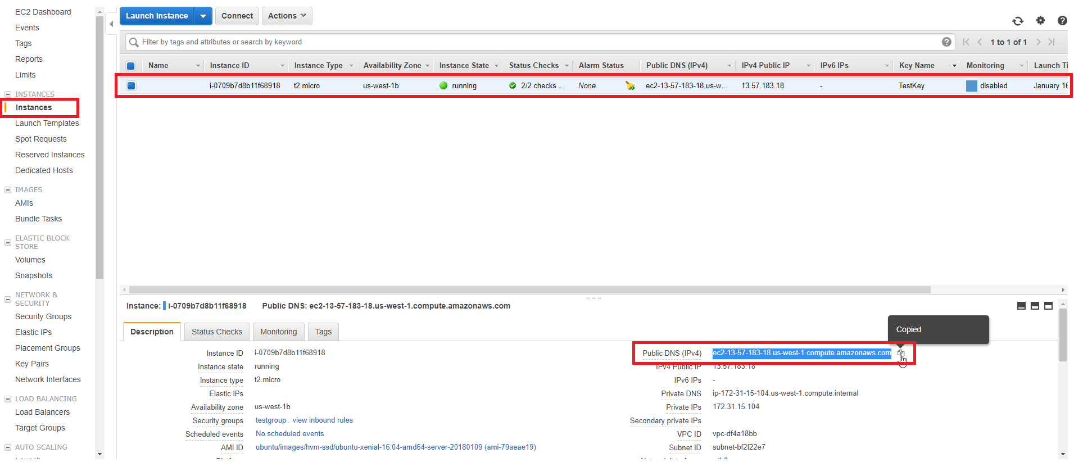Collapse the INSTANCES sidebar section

click(x=8, y=94)
